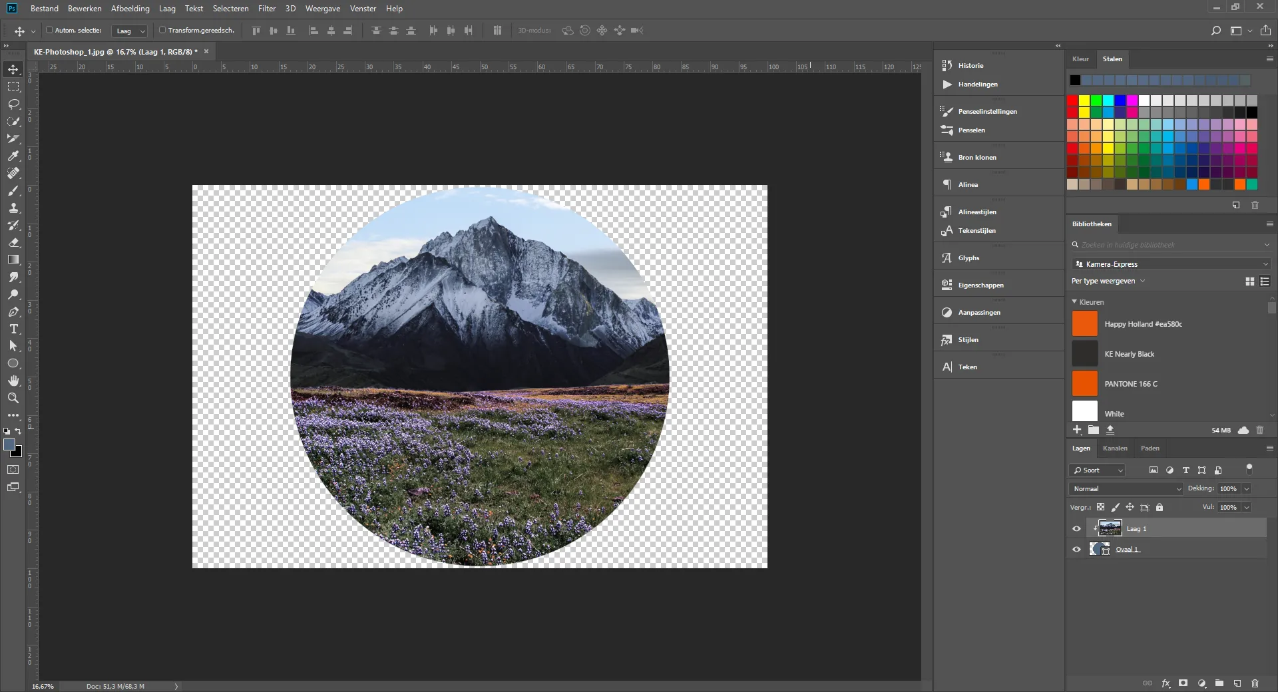Screen dimensions: 1278x692
Task: Toggle lock position
Action: click(x=1130, y=508)
